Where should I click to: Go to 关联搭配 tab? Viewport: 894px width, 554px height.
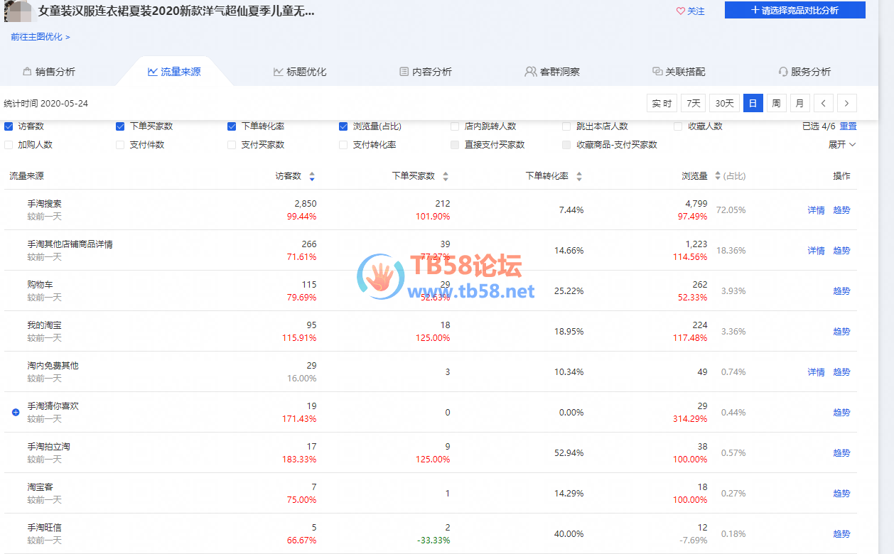[x=679, y=72]
